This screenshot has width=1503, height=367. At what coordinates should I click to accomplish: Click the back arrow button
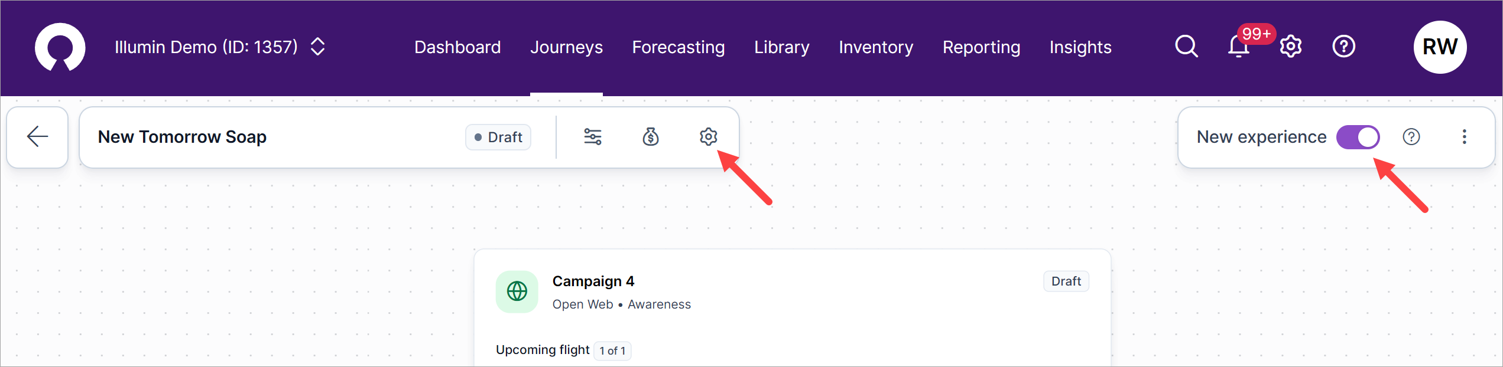pos(37,137)
